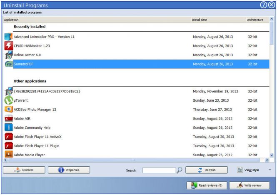This screenshot has width=277, height=195.
Task: Click the Advanced Uninstaller PRO cube icon
Action: click(x=8, y=37)
